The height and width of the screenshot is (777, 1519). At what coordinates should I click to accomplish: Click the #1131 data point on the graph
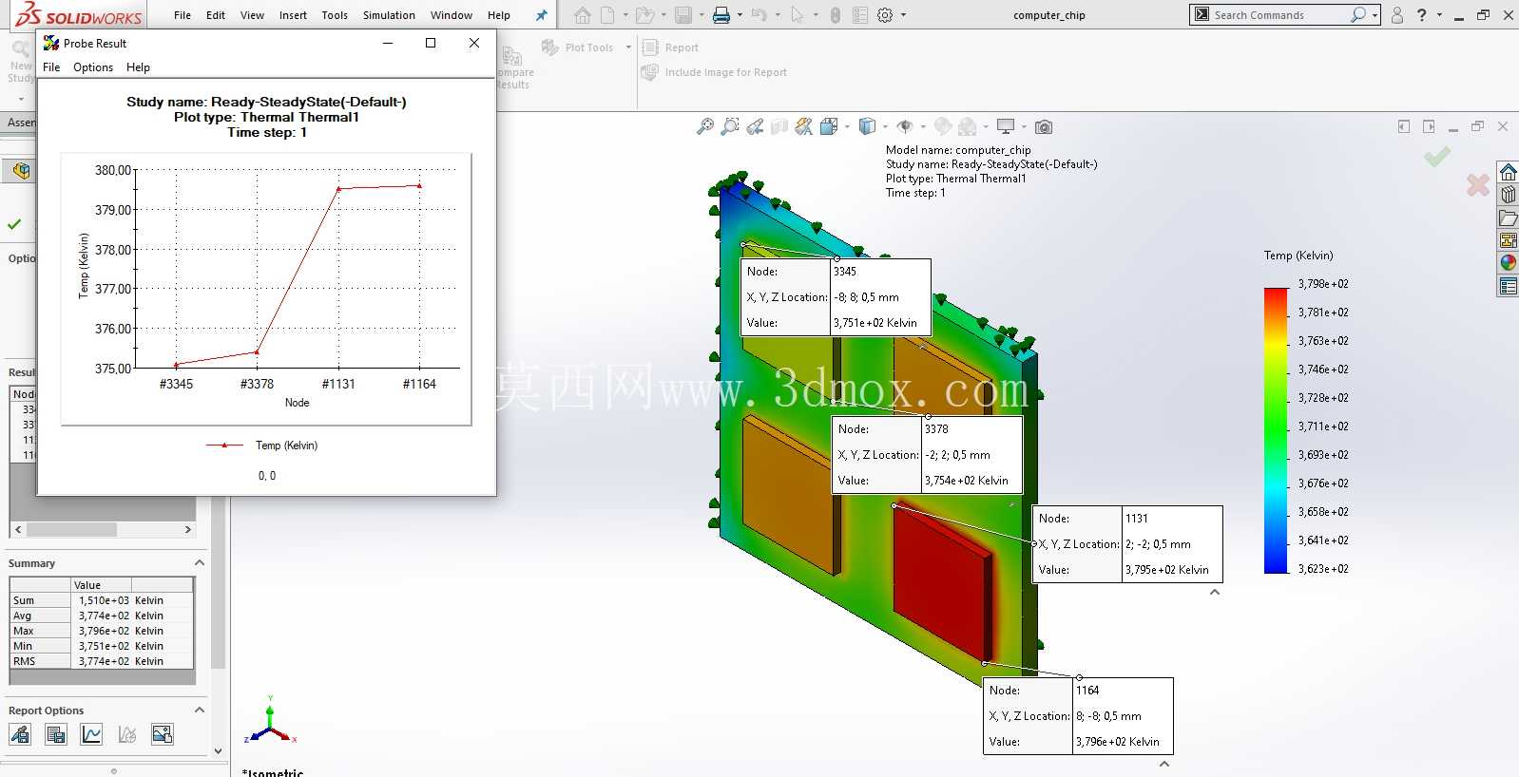pos(338,189)
